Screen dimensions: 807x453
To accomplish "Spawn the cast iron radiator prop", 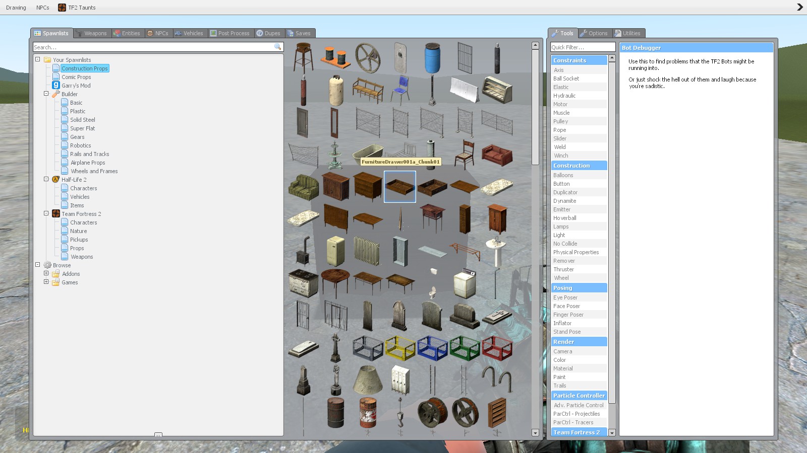I will tap(368, 251).
